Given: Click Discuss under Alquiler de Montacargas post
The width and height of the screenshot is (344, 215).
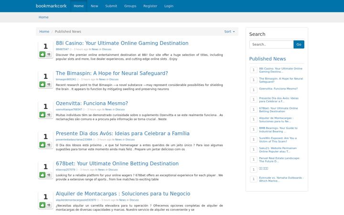Looking at the screenshot, I should 134,200.
